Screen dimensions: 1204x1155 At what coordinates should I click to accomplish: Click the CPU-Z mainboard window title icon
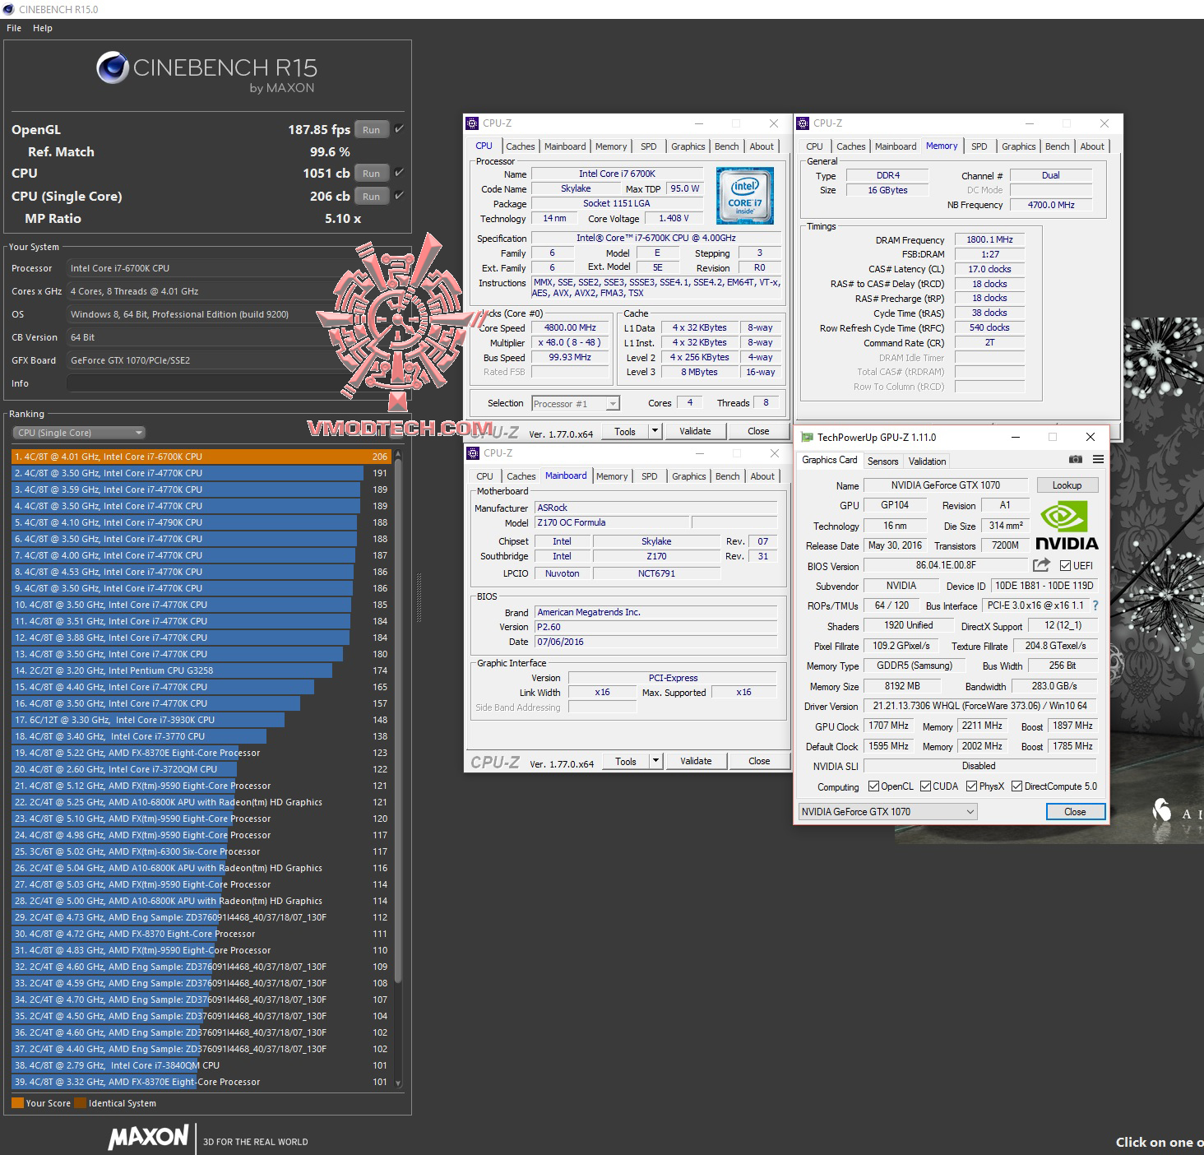tap(473, 453)
